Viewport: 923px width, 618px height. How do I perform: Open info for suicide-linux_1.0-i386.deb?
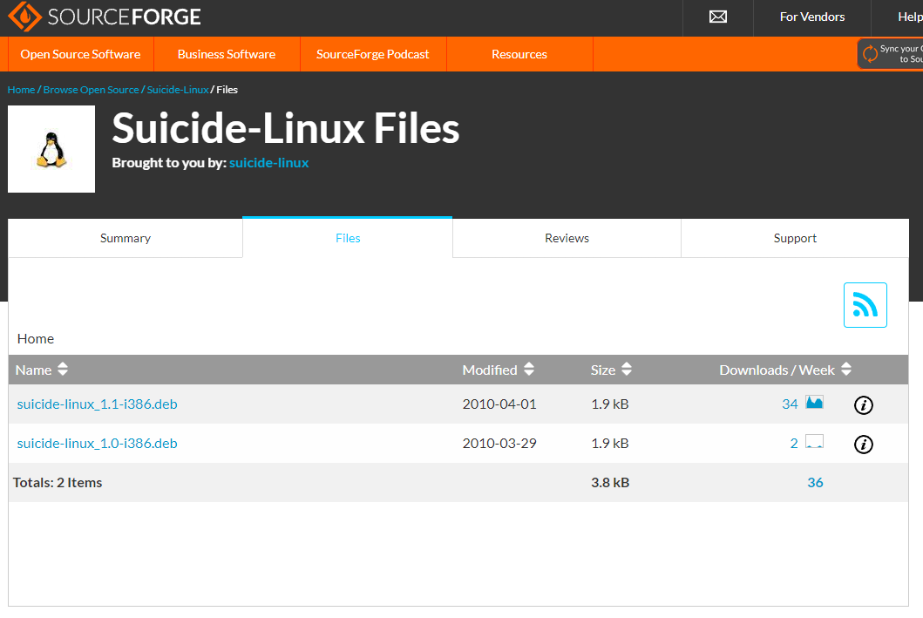point(863,445)
